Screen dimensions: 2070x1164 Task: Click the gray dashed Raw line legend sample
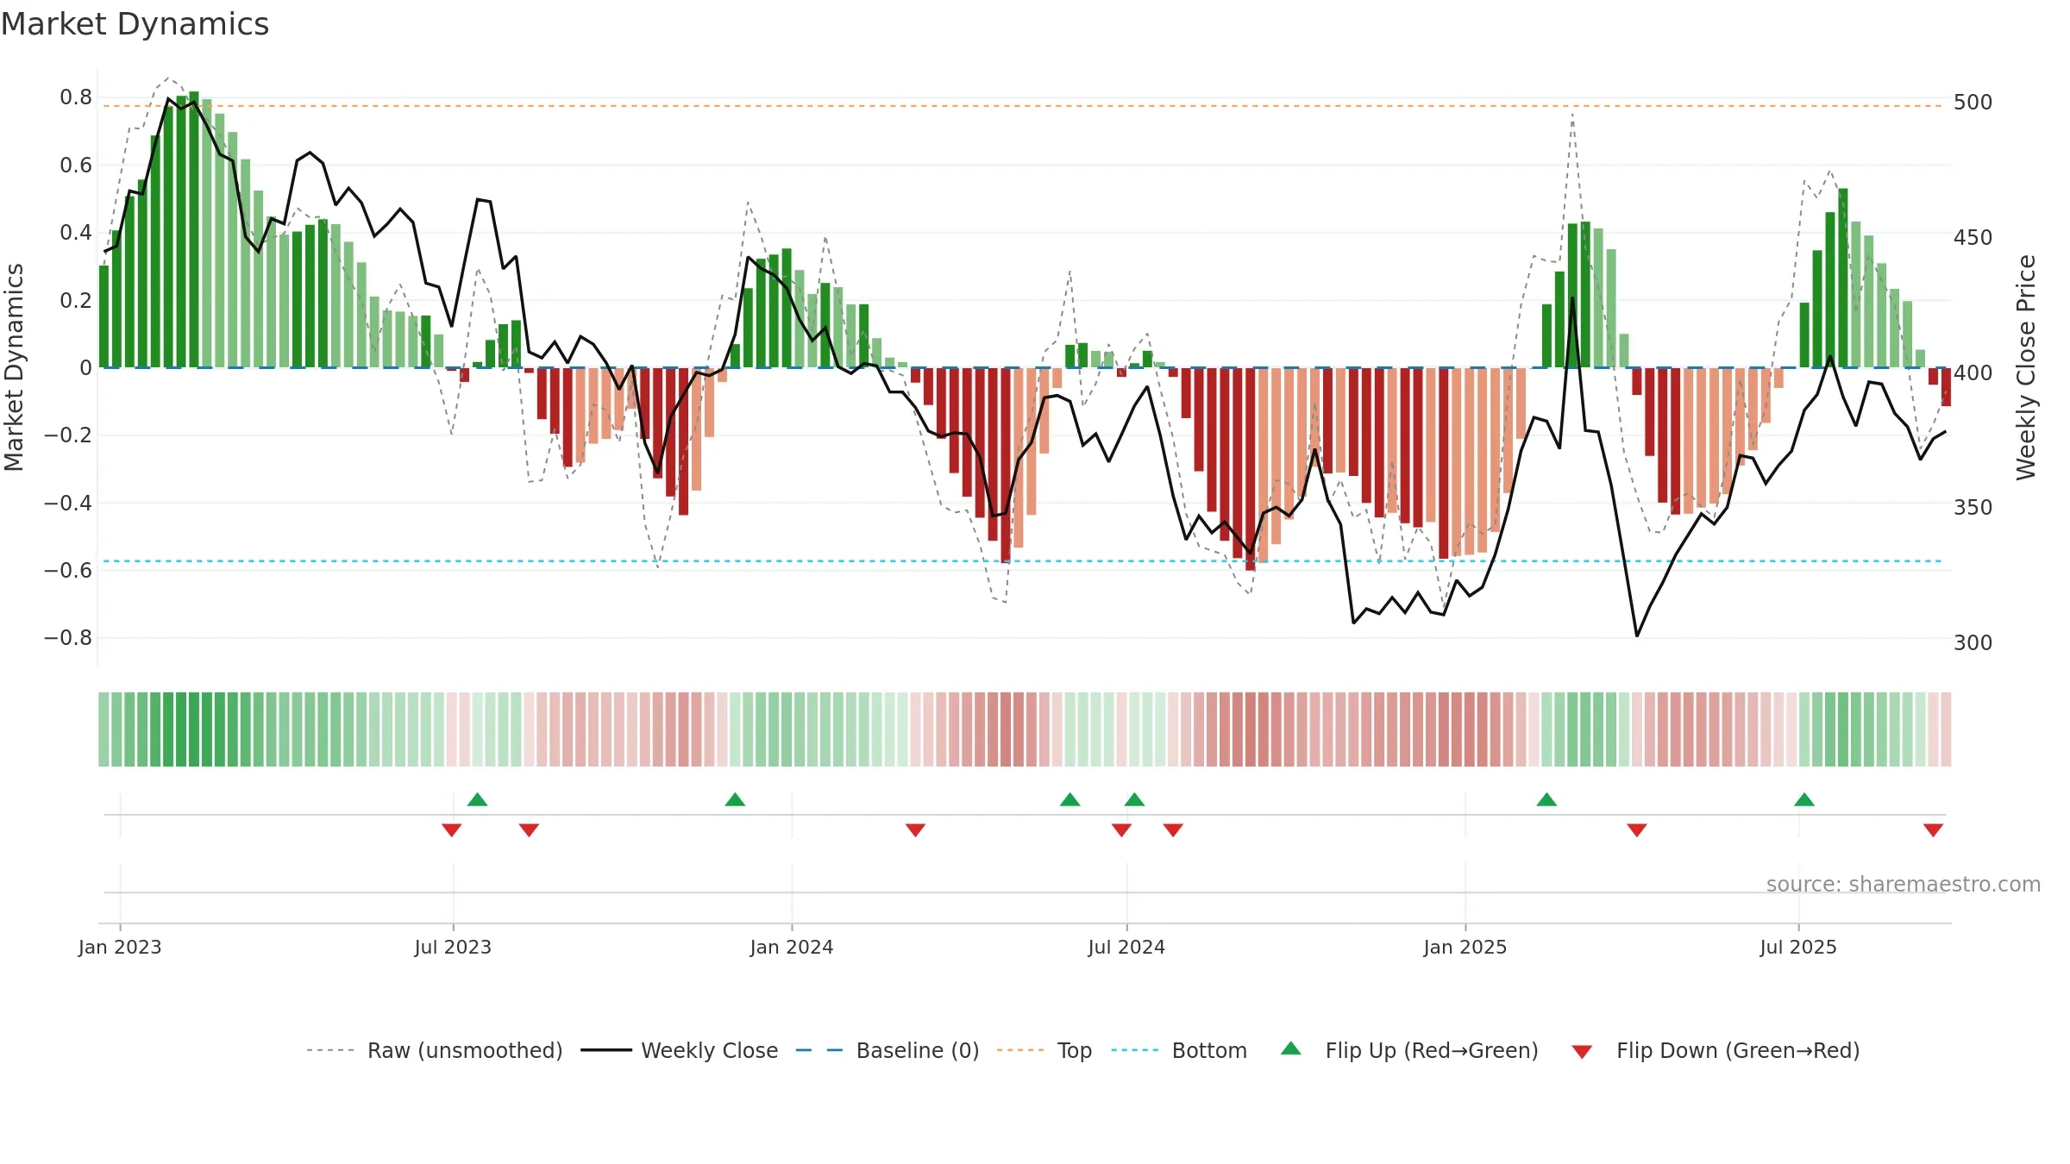(x=330, y=1050)
